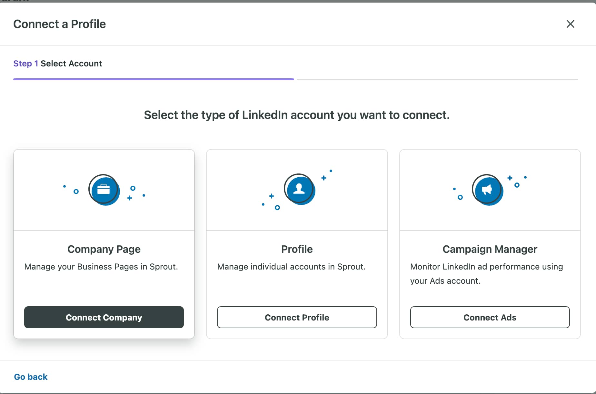This screenshot has width=596, height=394.
Task: Click the Profile card heading
Action: (x=297, y=249)
